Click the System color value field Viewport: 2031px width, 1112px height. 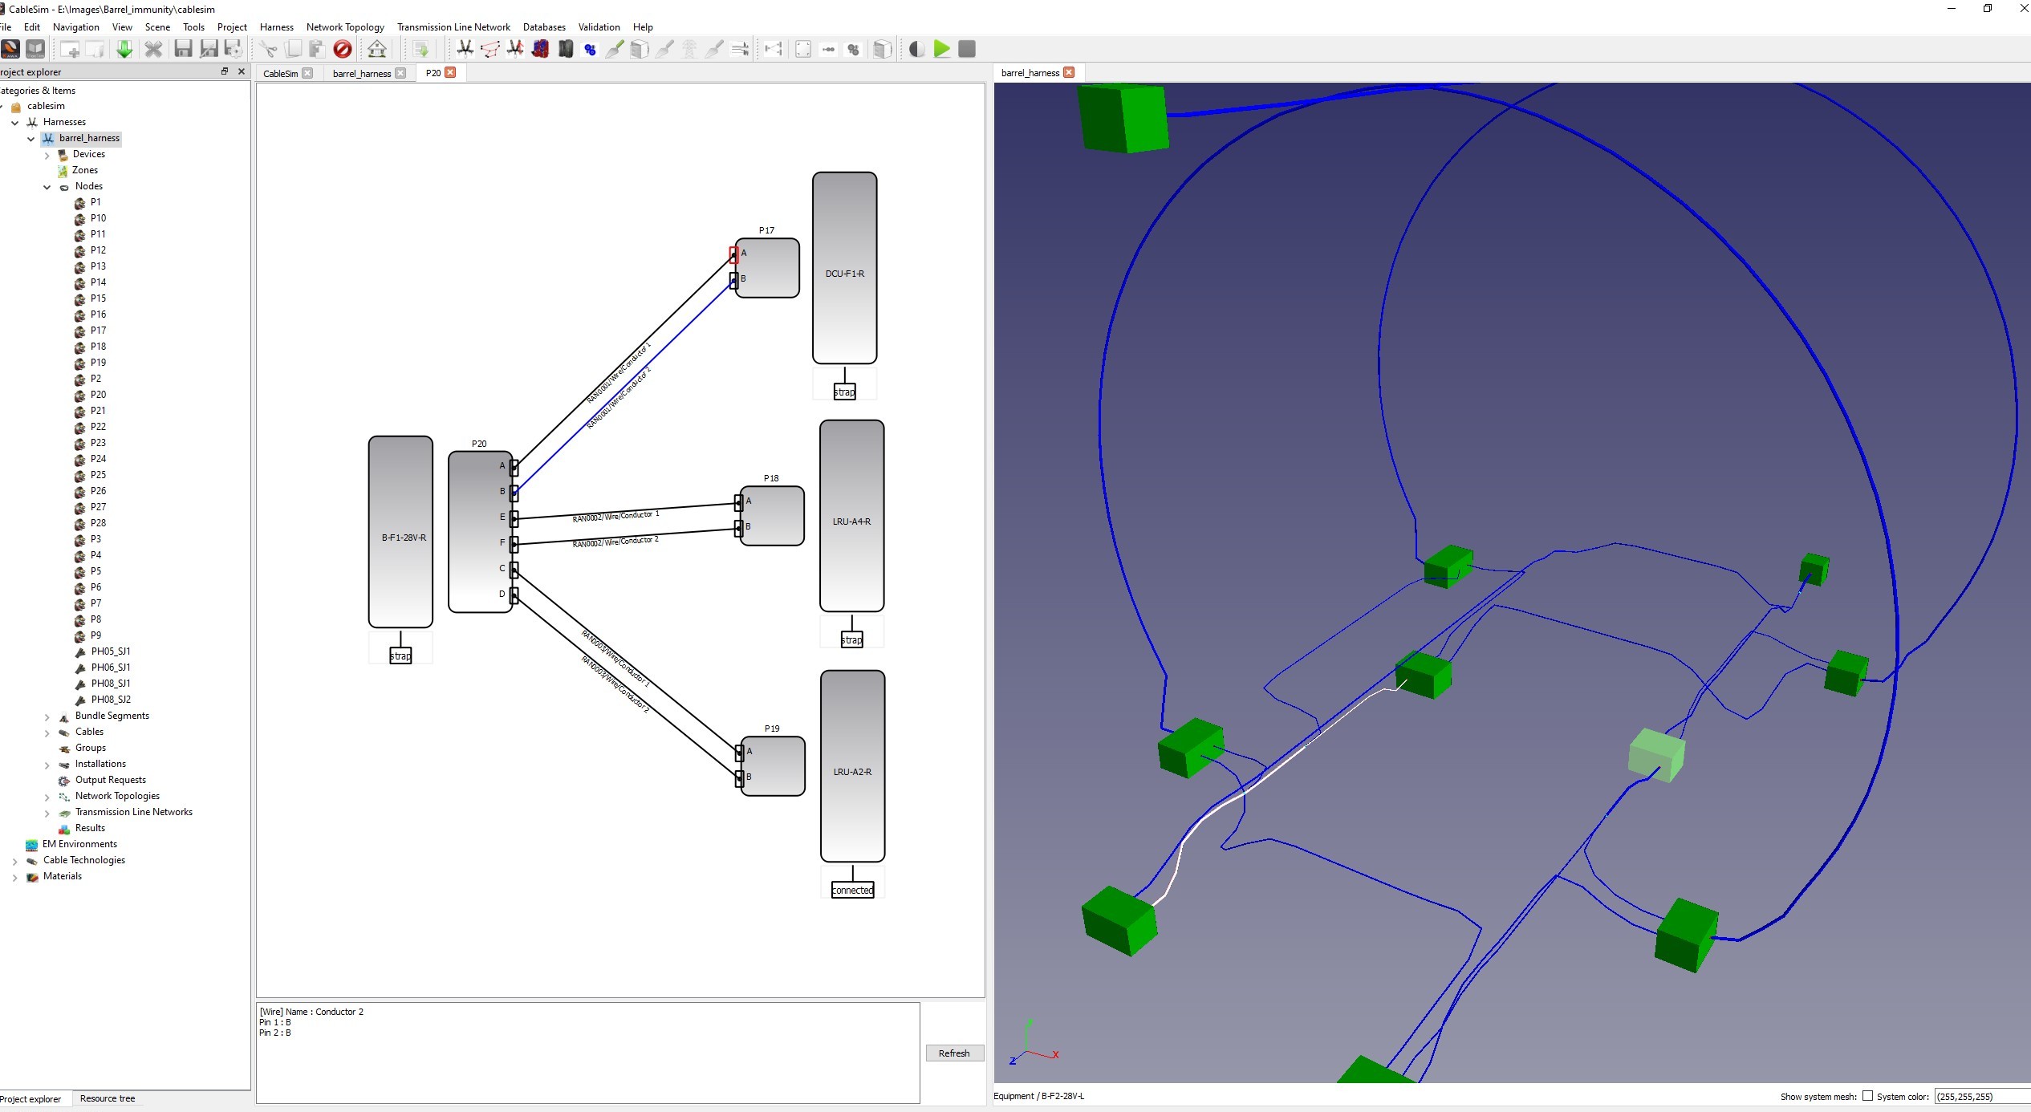(x=1980, y=1096)
